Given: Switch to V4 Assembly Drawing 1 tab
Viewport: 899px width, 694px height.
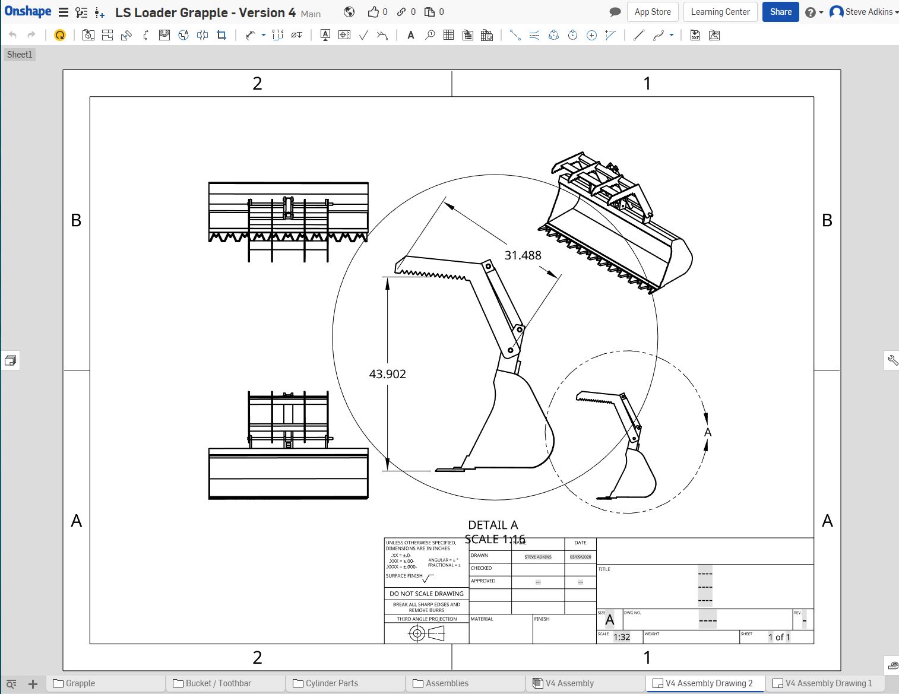Looking at the screenshot, I should pos(828,683).
